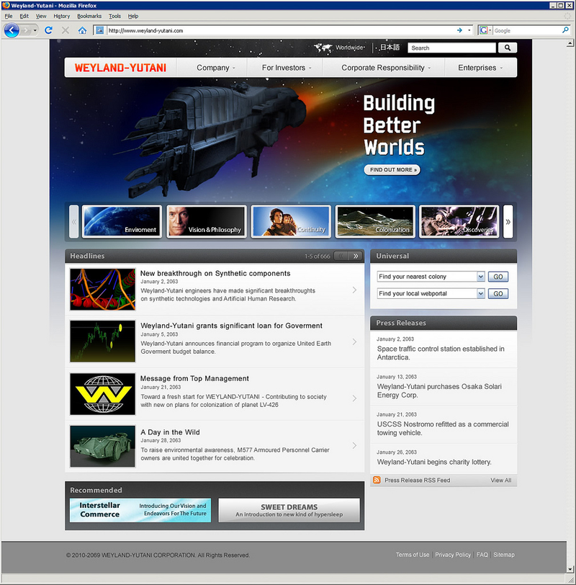This screenshot has height=585, width=576.
Task: Click the WEYLAND-YUTANI logo
Action: 120,68
